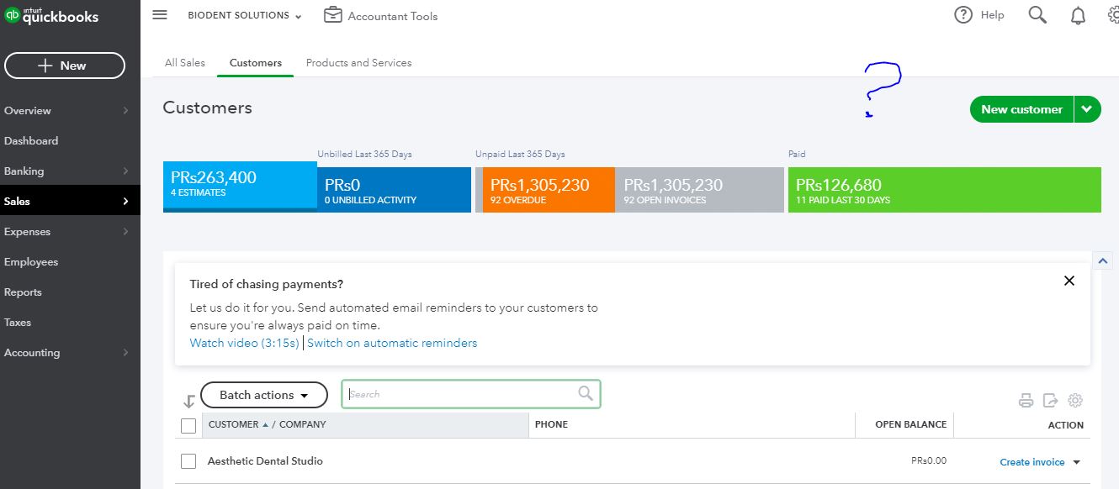The image size is (1119, 489).
Task: Print the customer list using printer icon
Action: pos(1026,401)
